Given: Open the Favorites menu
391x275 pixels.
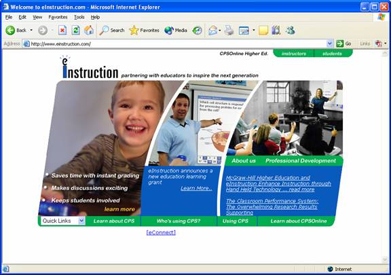Looking at the screenshot, I should click(58, 17).
